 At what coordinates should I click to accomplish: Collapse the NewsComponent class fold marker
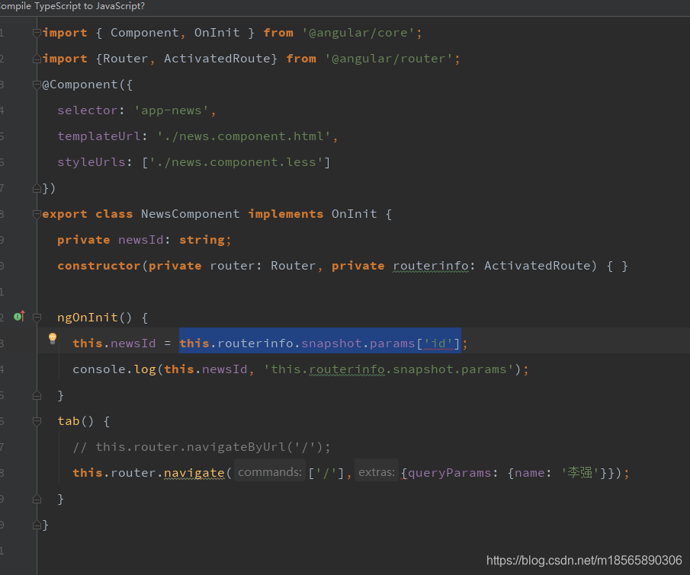point(37,214)
